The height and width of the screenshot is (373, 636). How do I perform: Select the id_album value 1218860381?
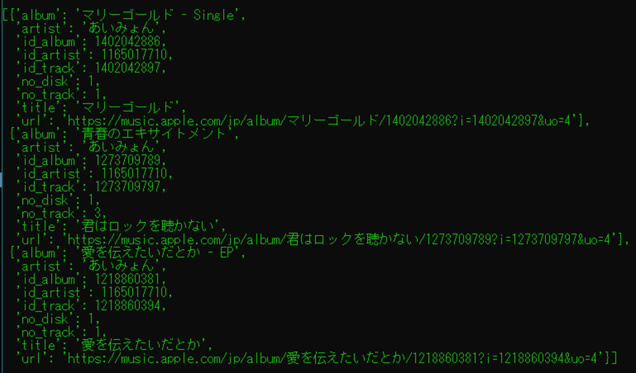pyautogui.click(x=127, y=279)
